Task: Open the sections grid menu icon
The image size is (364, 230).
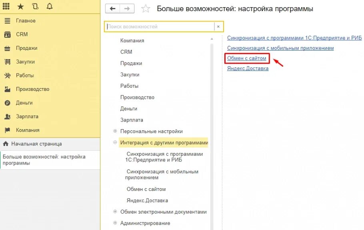Action: 6,6
